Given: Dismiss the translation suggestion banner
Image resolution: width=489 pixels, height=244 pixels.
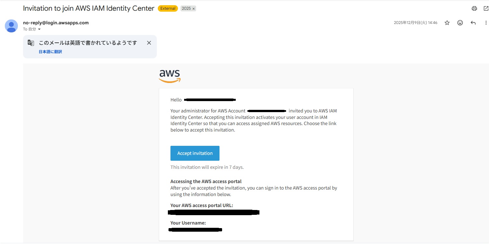Looking at the screenshot, I should pyautogui.click(x=149, y=43).
